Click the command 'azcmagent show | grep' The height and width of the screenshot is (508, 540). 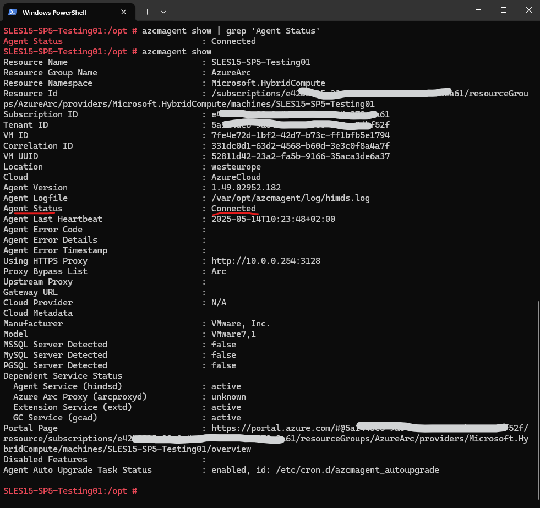pos(194,31)
